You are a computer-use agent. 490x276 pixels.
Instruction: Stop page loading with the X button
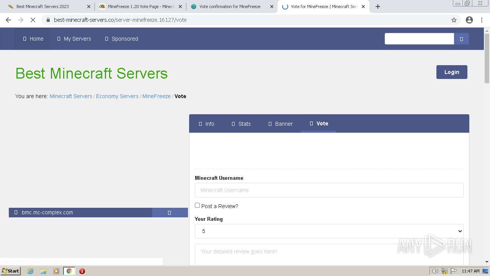(33, 20)
